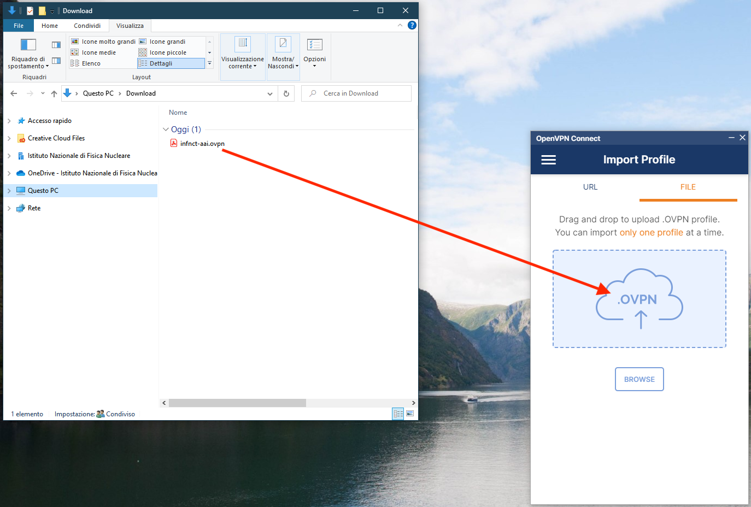Select Icone piccole layout

tap(163, 52)
